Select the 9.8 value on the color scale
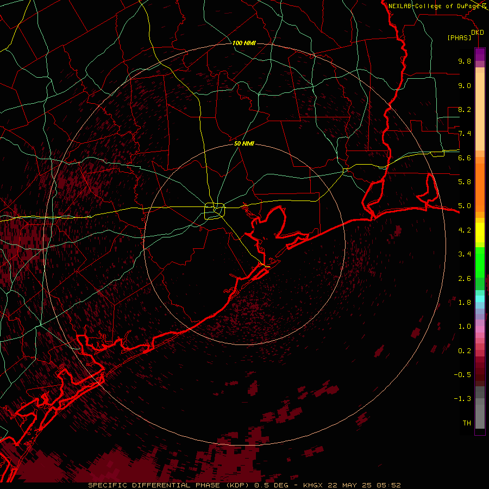The height and width of the screenshot is (489, 489). (x=465, y=61)
